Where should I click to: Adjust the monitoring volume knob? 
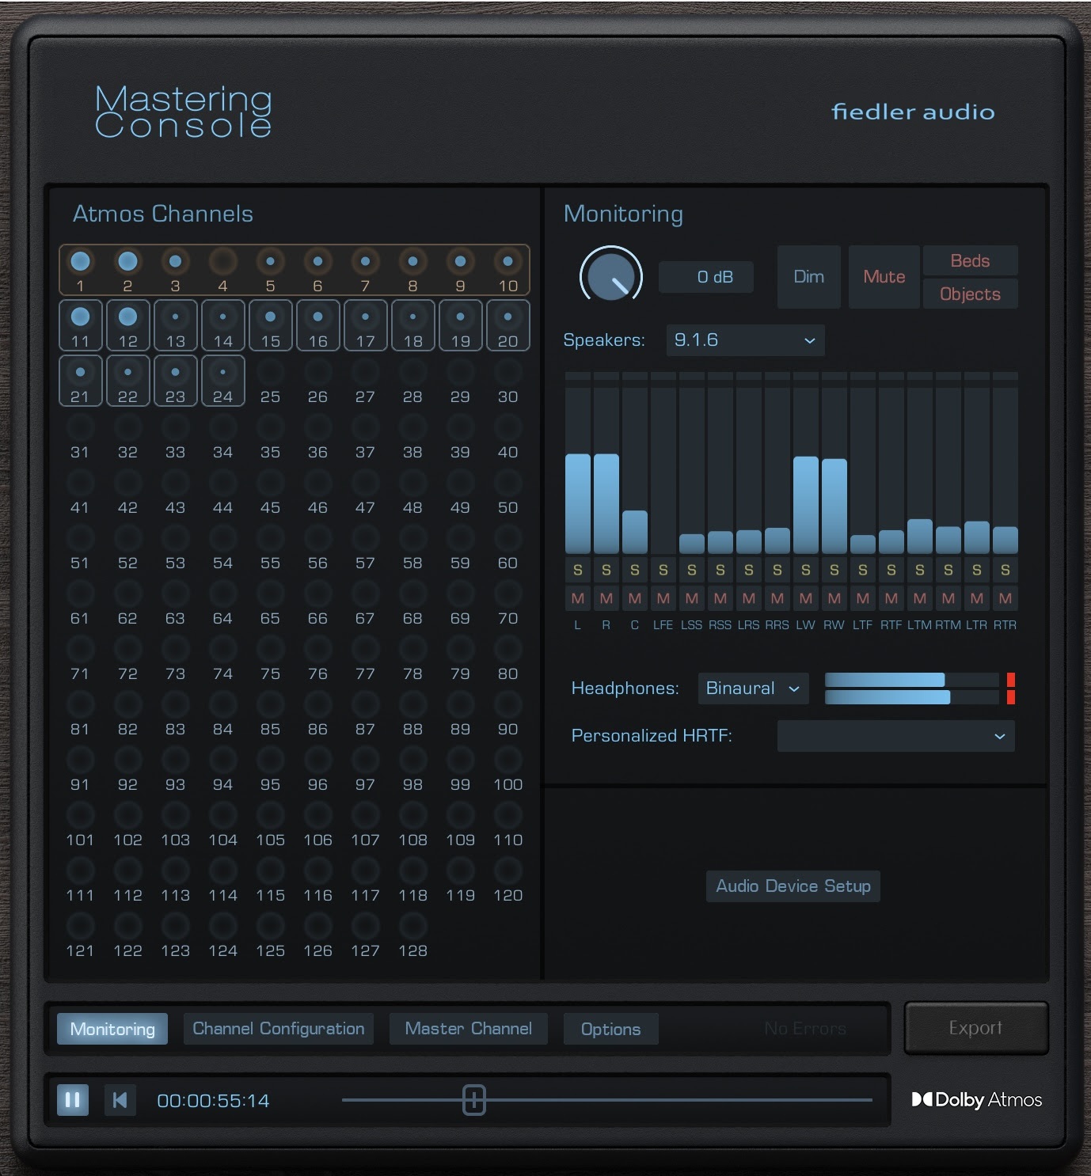click(610, 277)
